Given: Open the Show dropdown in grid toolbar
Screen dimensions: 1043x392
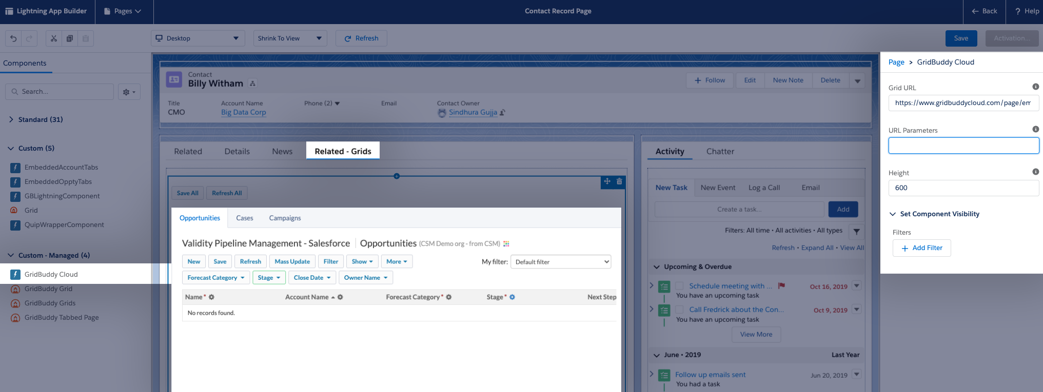Looking at the screenshot, I should (x=362, y=262).
